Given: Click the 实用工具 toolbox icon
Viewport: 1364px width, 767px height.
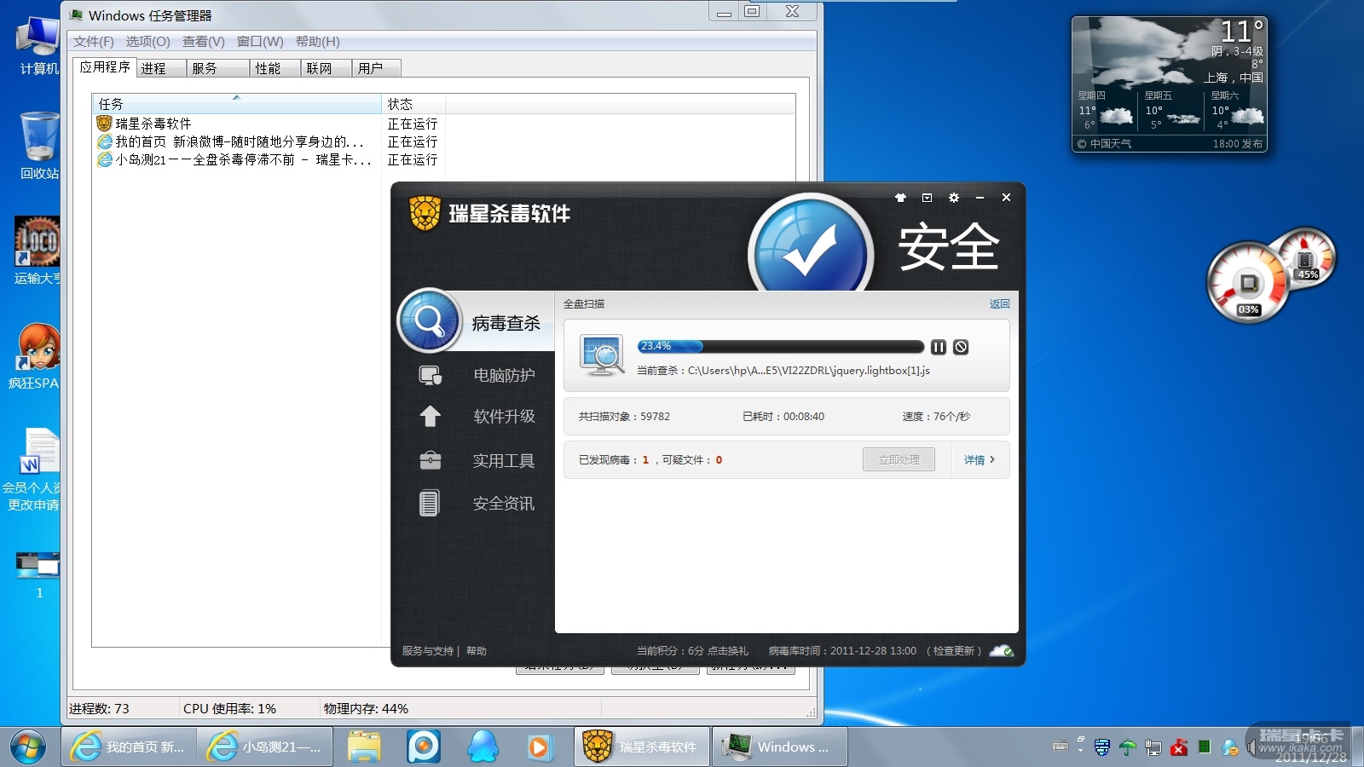Looking at the screenshot, I should 430,461.
